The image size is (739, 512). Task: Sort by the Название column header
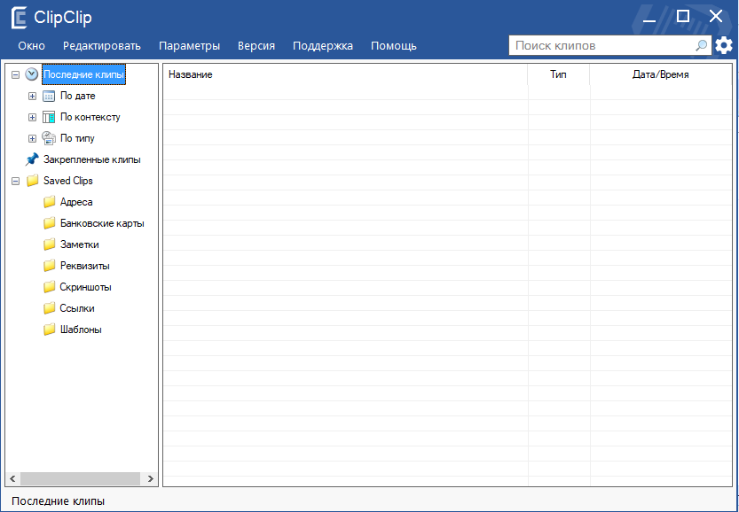(x=345, y=74)
